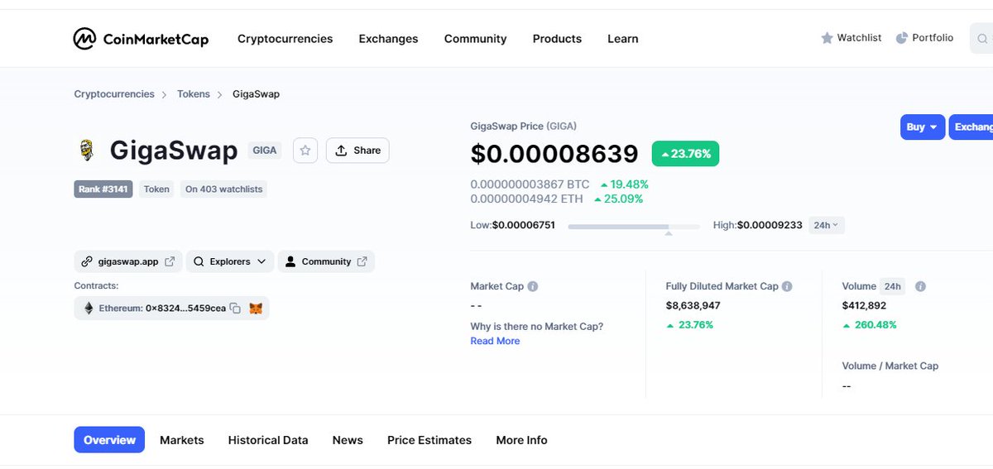
Task: Open Portfolio from the header
Action: pos(924,38)
